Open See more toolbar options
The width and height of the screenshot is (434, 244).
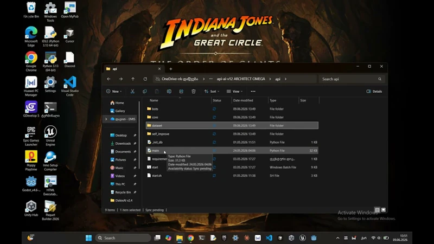coord(253,91)
